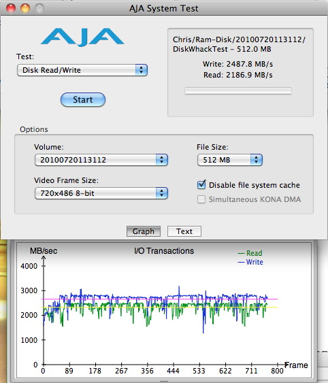Viewport: 328px width, 383px height.
Task: Open the Test type dropdown
Action: coord(82,70)
